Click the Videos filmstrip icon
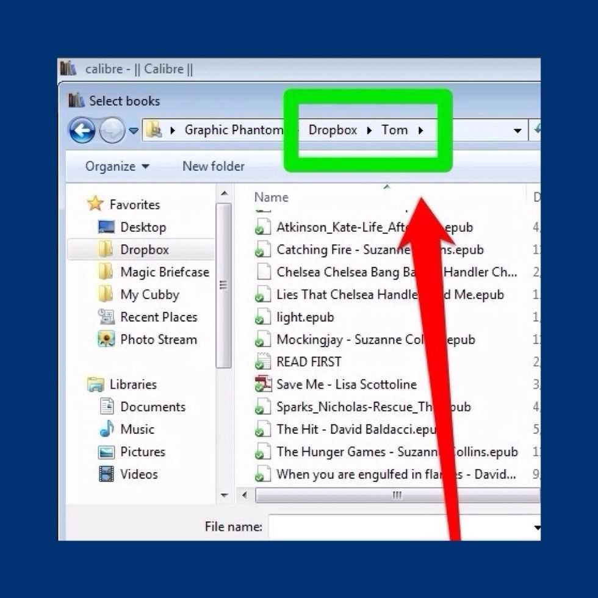This screenshot has width=598, height=598. pyautogui.click(x=106, y=474)
